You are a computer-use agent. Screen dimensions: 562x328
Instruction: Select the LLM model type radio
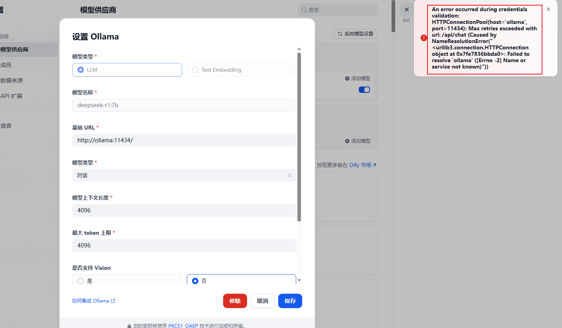127,70
